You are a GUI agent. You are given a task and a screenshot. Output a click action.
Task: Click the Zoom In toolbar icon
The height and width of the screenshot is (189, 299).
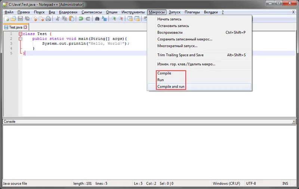point(114,19)
